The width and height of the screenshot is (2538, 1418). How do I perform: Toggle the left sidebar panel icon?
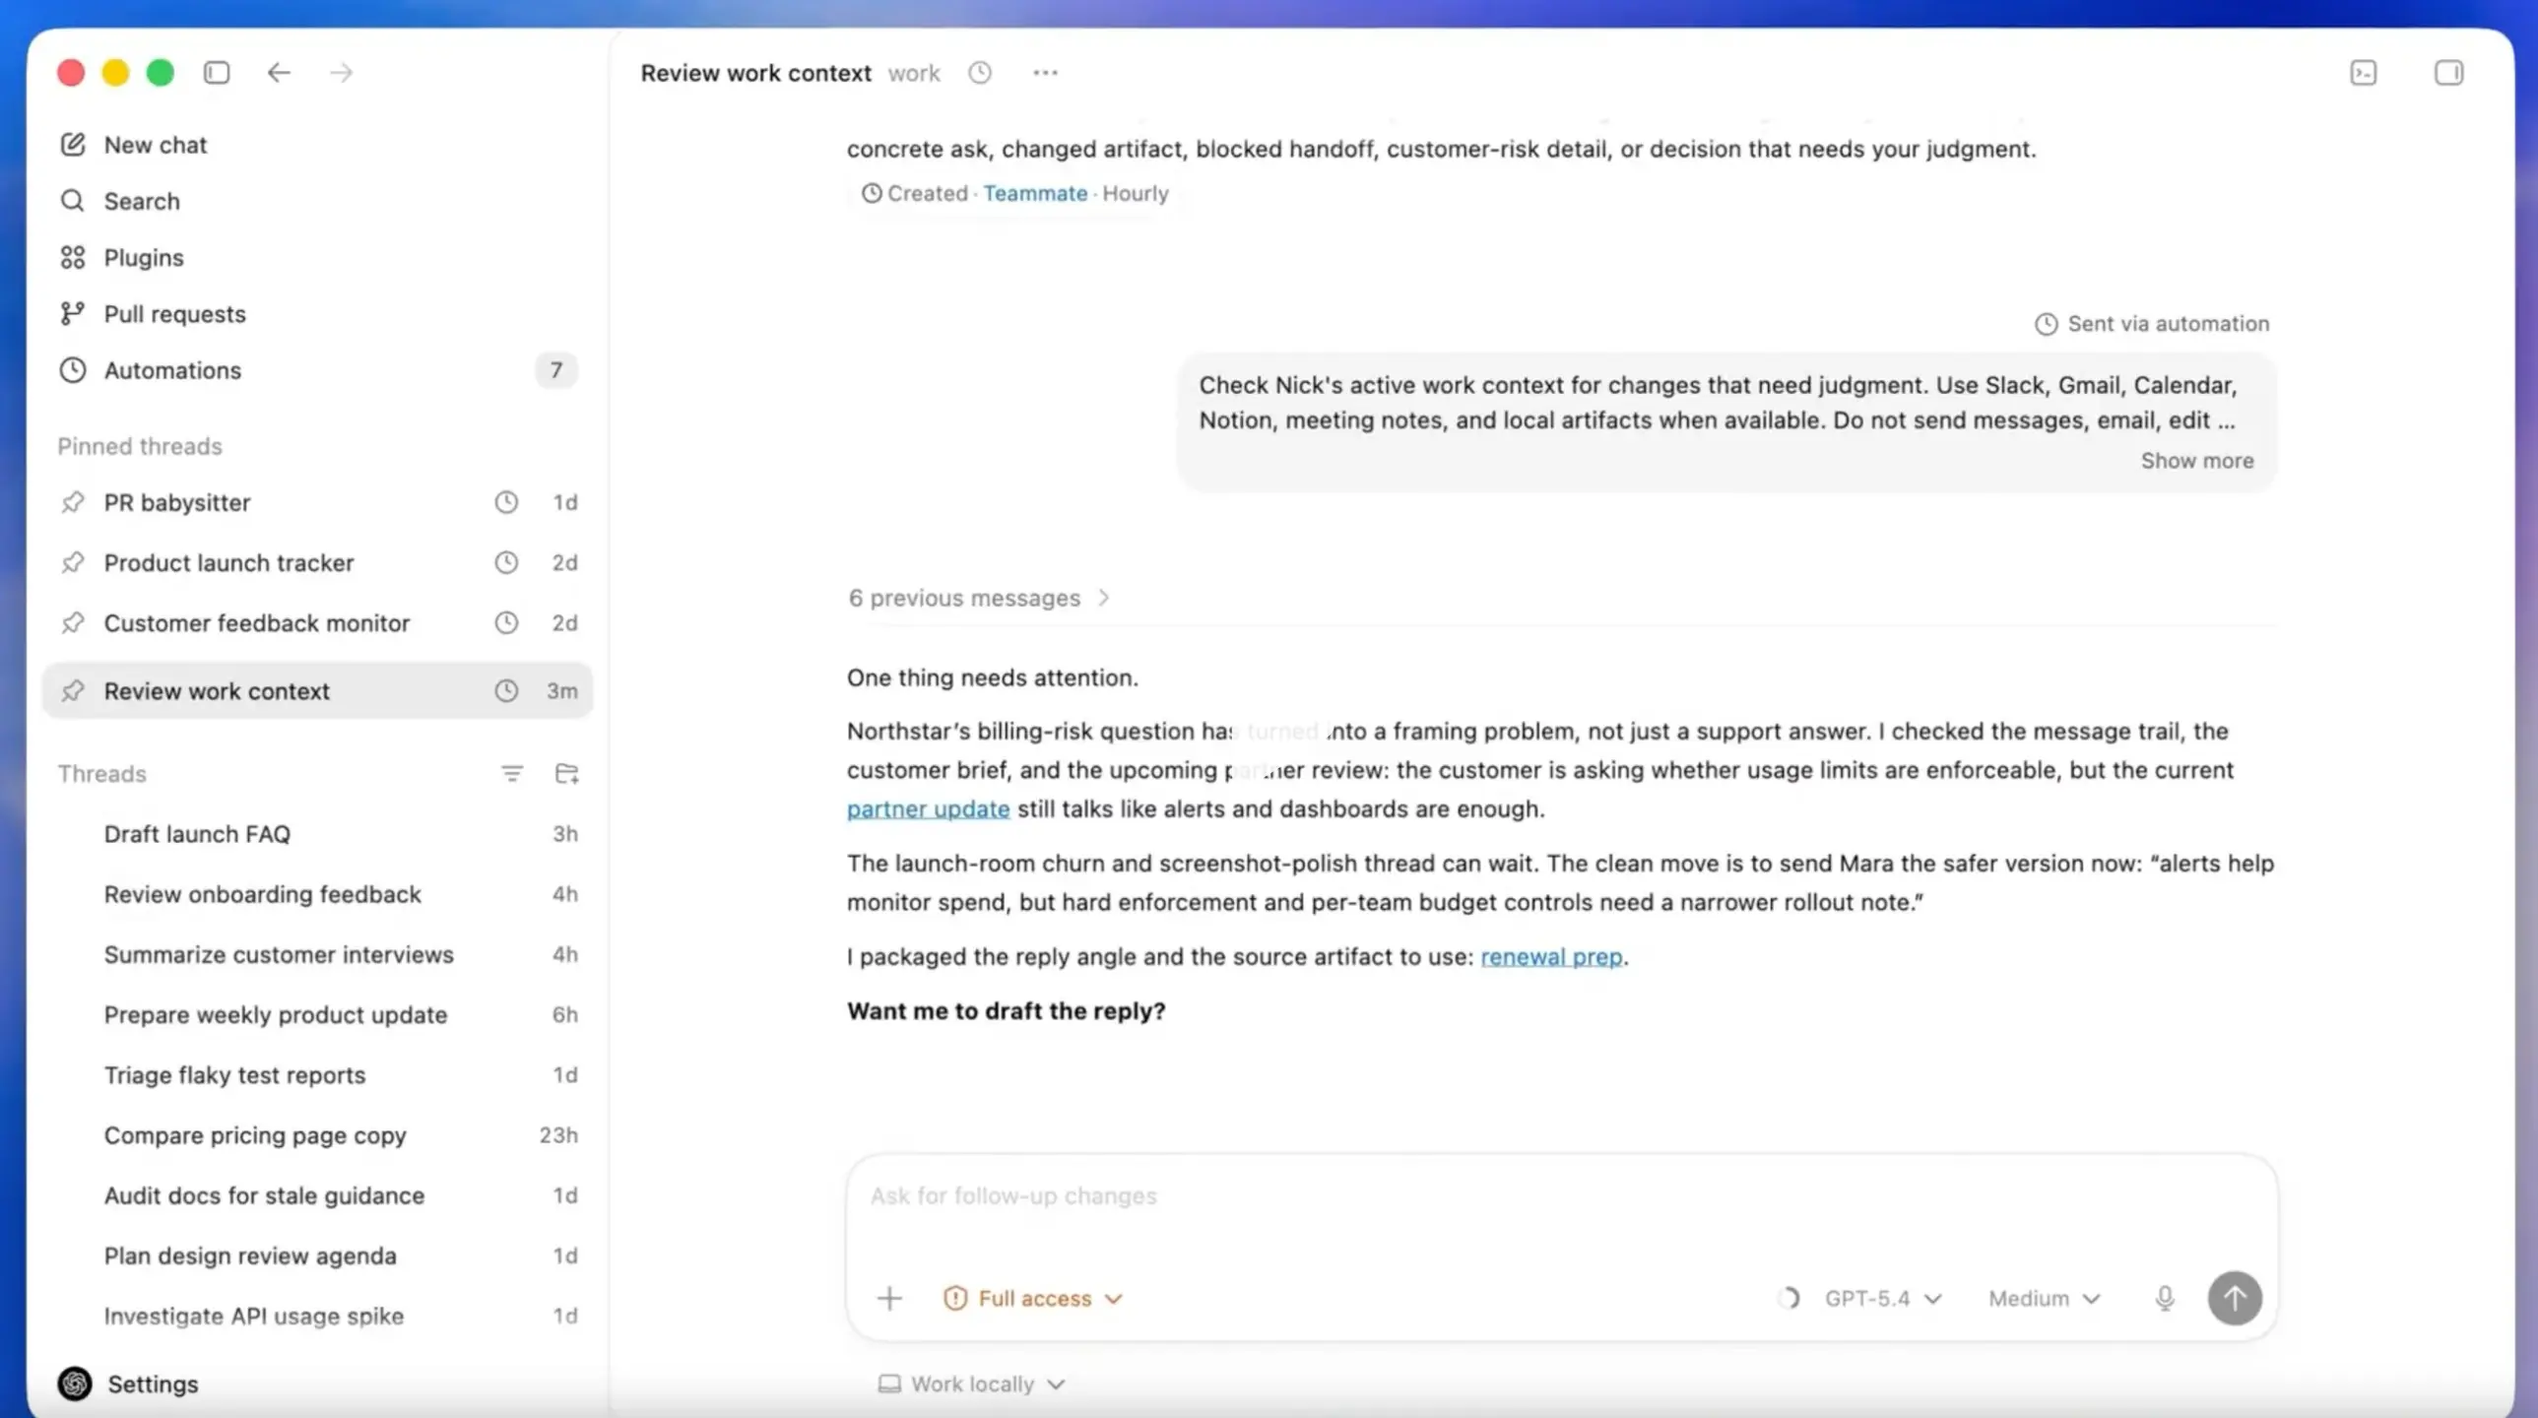[217, 73]
